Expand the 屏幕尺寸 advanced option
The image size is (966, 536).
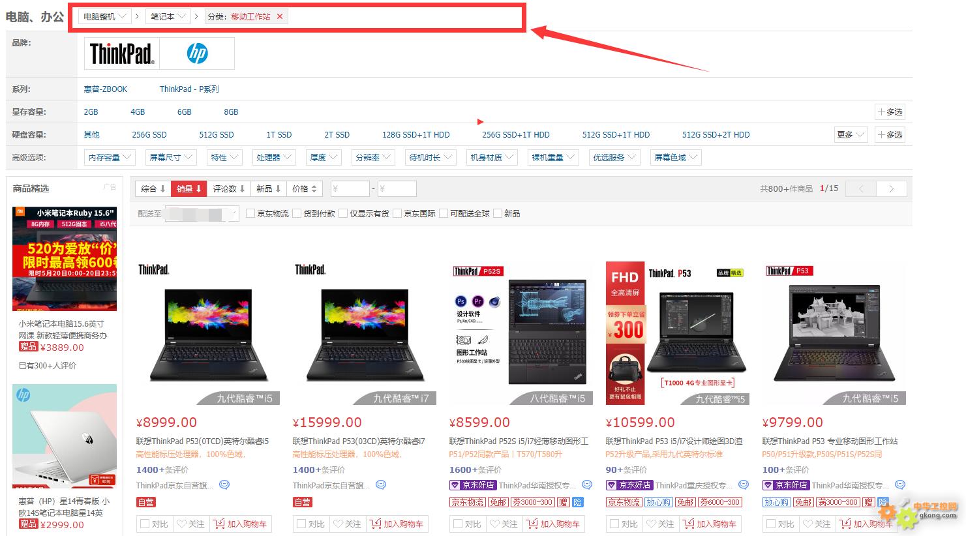(171, 158)
